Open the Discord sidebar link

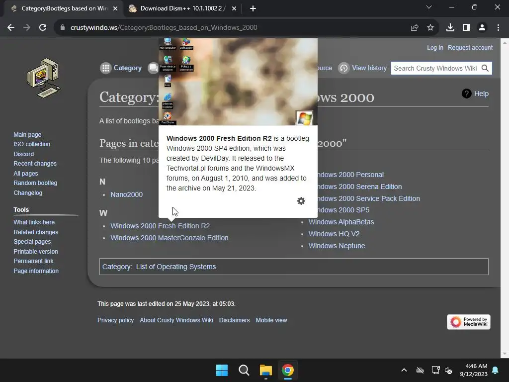[x=23, y=154]
